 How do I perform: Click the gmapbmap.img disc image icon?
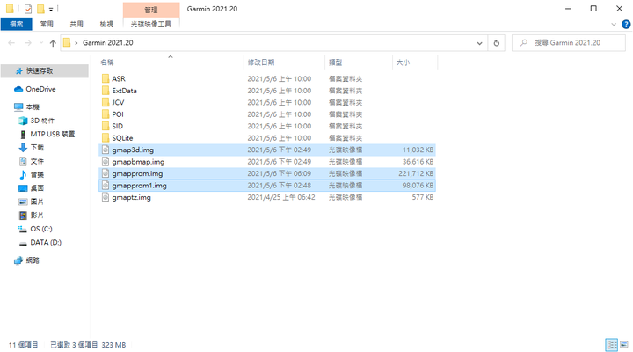click(x=105, y=162)
